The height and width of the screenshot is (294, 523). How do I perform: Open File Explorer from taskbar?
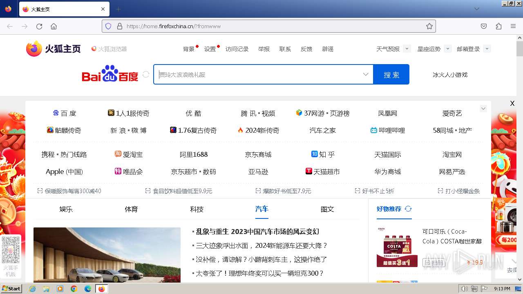click(46, 289)
